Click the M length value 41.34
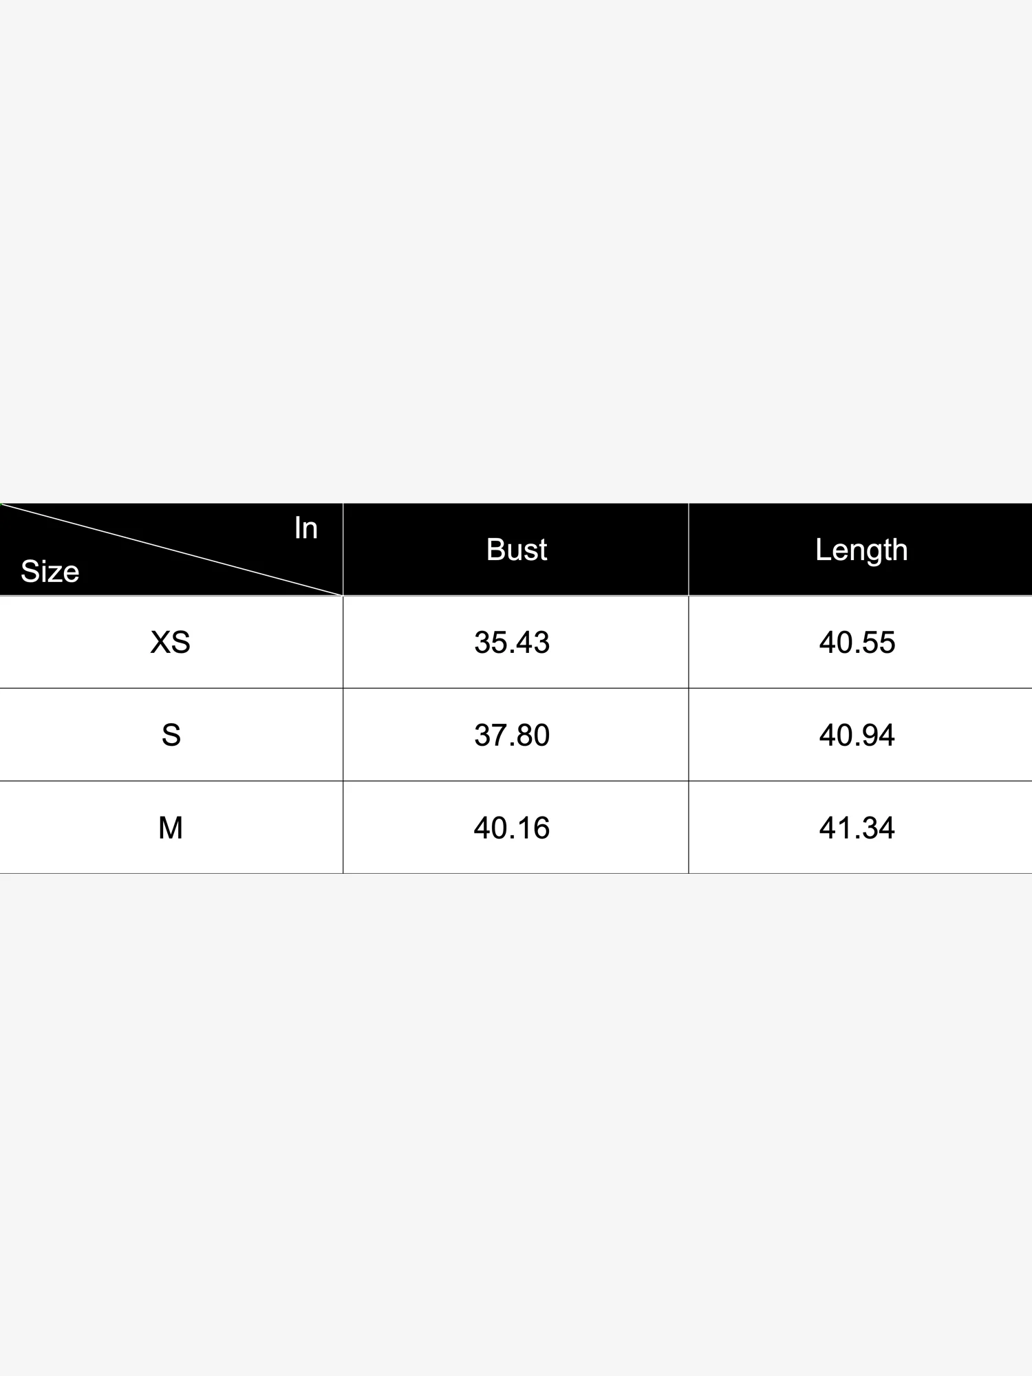Viewport: 1032px width, 1376px height. pyautogui.click(x=857, y=828)
